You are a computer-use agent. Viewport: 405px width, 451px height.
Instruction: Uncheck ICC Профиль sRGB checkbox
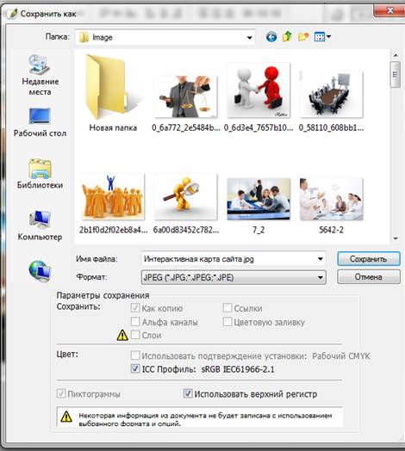pos(135,368)
